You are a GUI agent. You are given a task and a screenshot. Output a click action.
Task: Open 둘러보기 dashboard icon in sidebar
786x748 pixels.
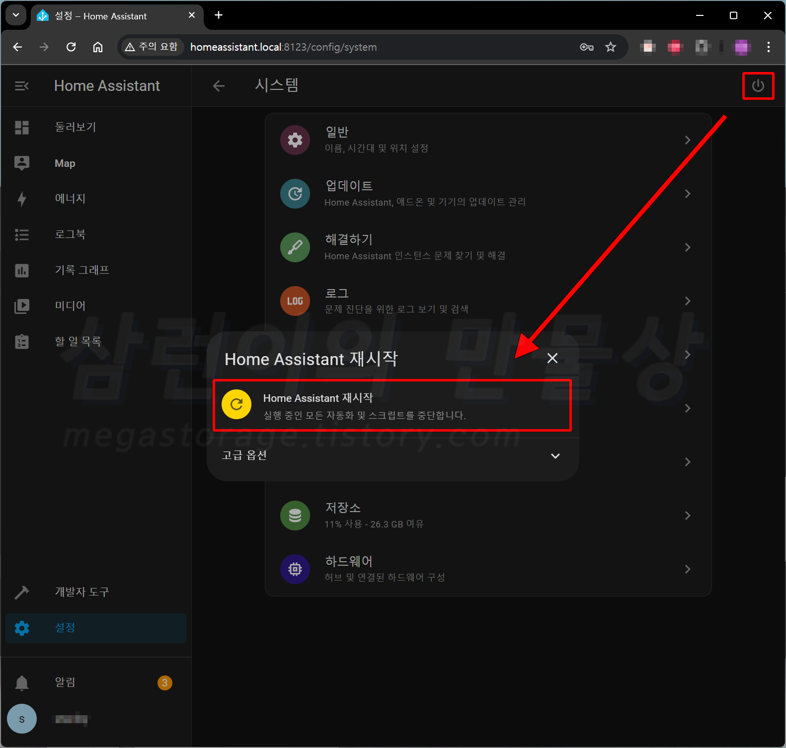coord(22,128)
